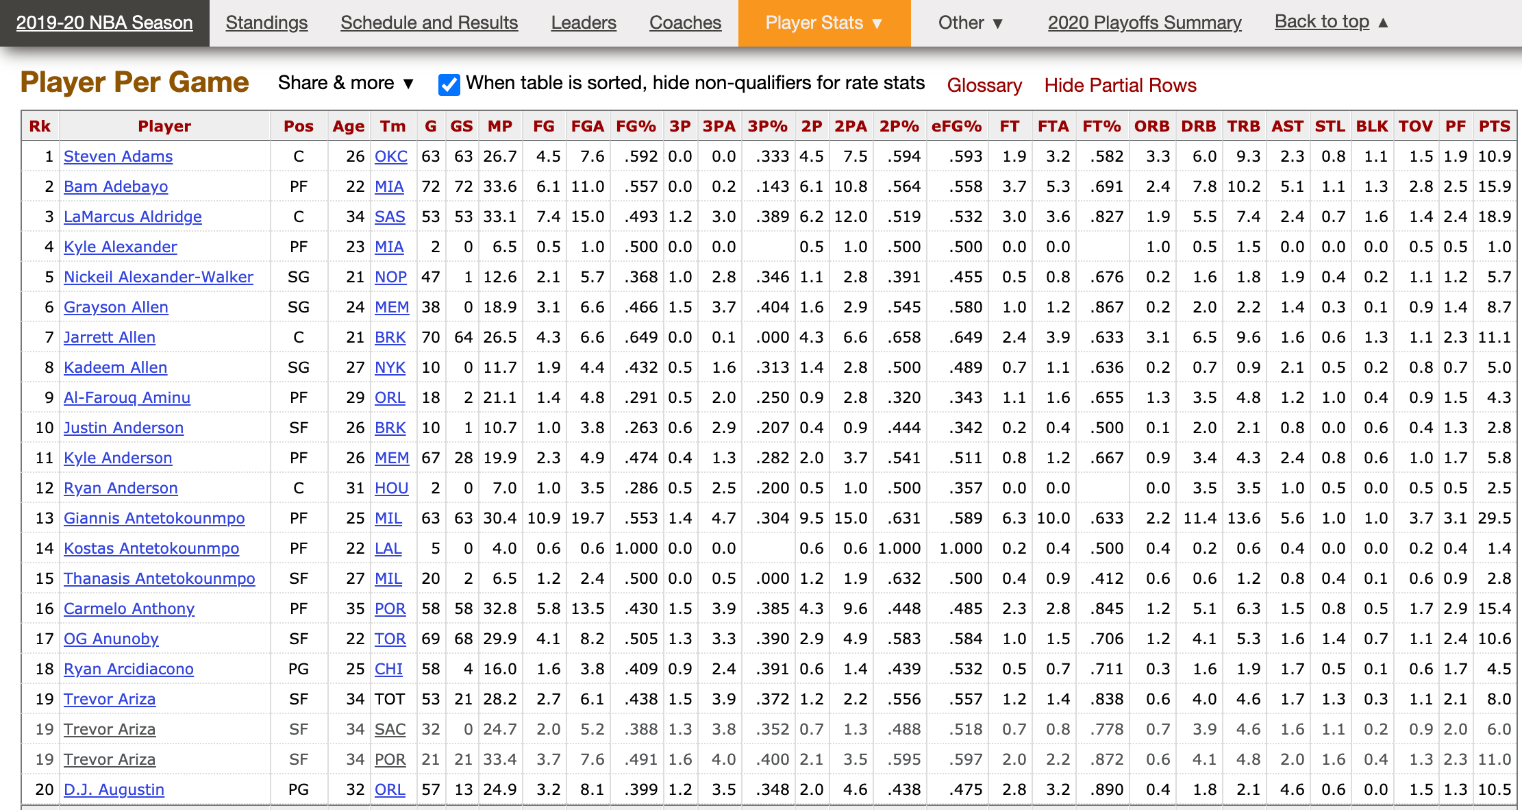Screen dimensions: 1522x810
Task: Open the Glossary
Action: tap(984, 86)
